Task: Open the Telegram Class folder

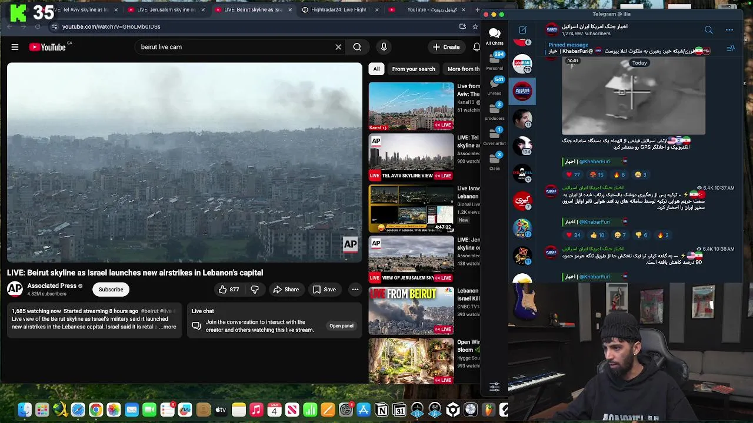Action: (x=495, y=162)
